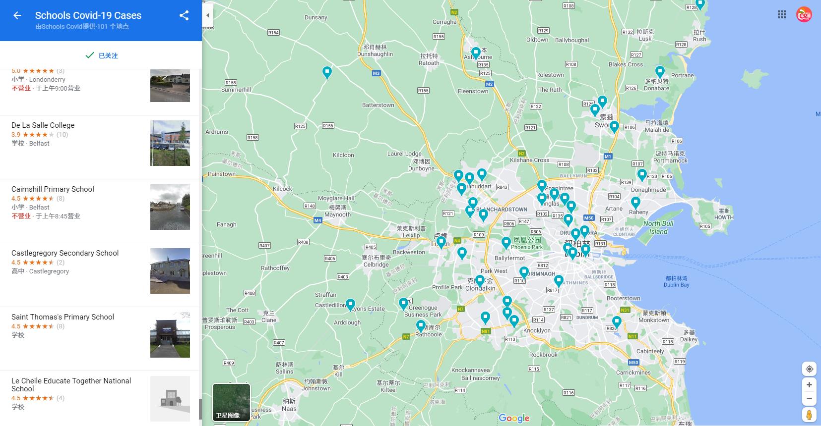The image size is (821, 426).
Task: Click the Blanchardstown map label
Action: 502,210
